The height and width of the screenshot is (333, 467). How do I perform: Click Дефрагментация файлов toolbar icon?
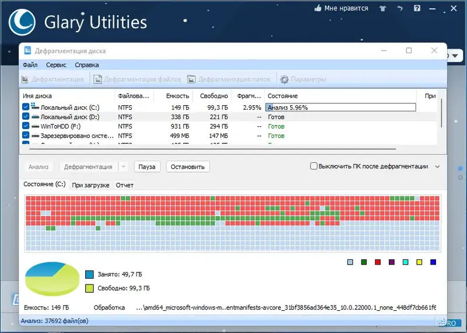pos(97,79)
